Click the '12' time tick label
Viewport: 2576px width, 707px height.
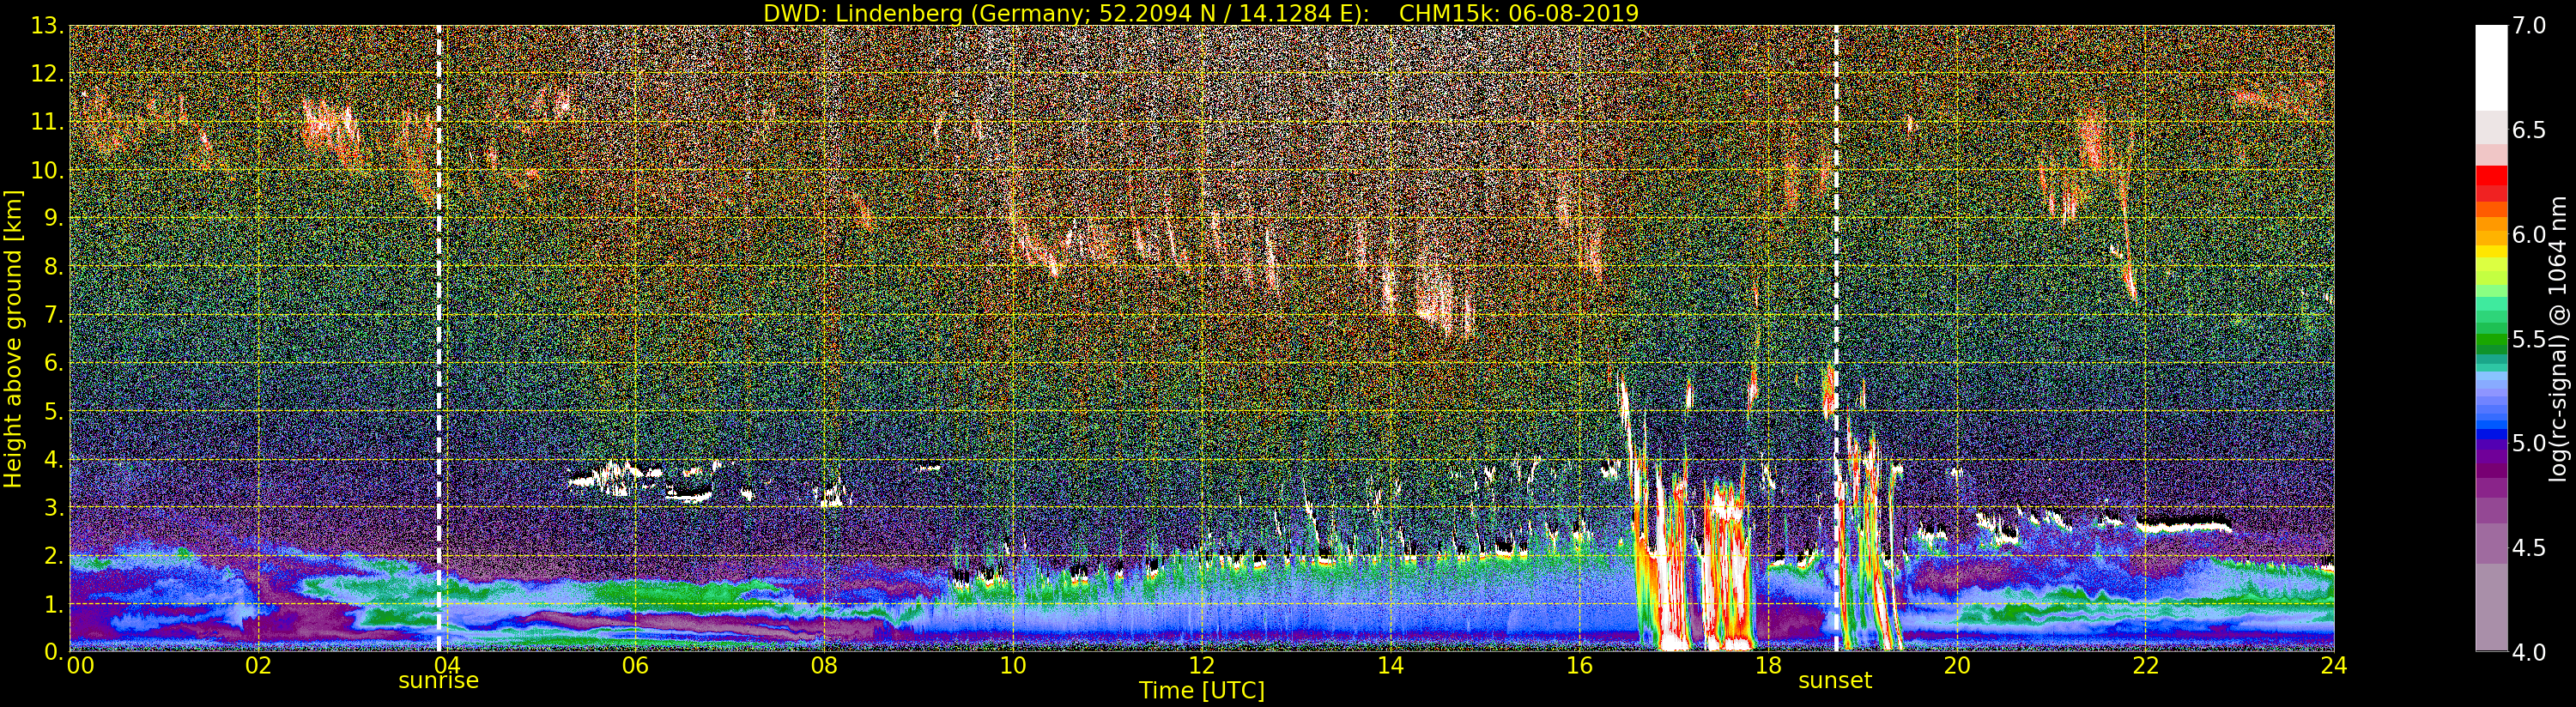(1202, 666)
